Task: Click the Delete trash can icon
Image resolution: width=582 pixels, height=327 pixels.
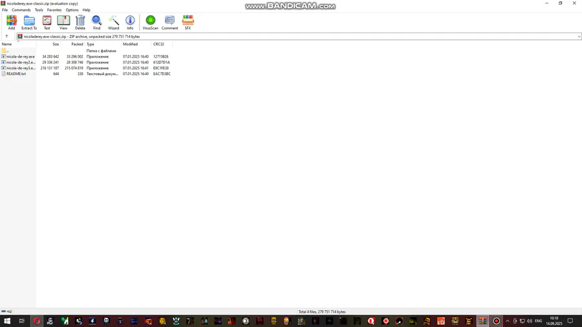Action: [80, 22]
